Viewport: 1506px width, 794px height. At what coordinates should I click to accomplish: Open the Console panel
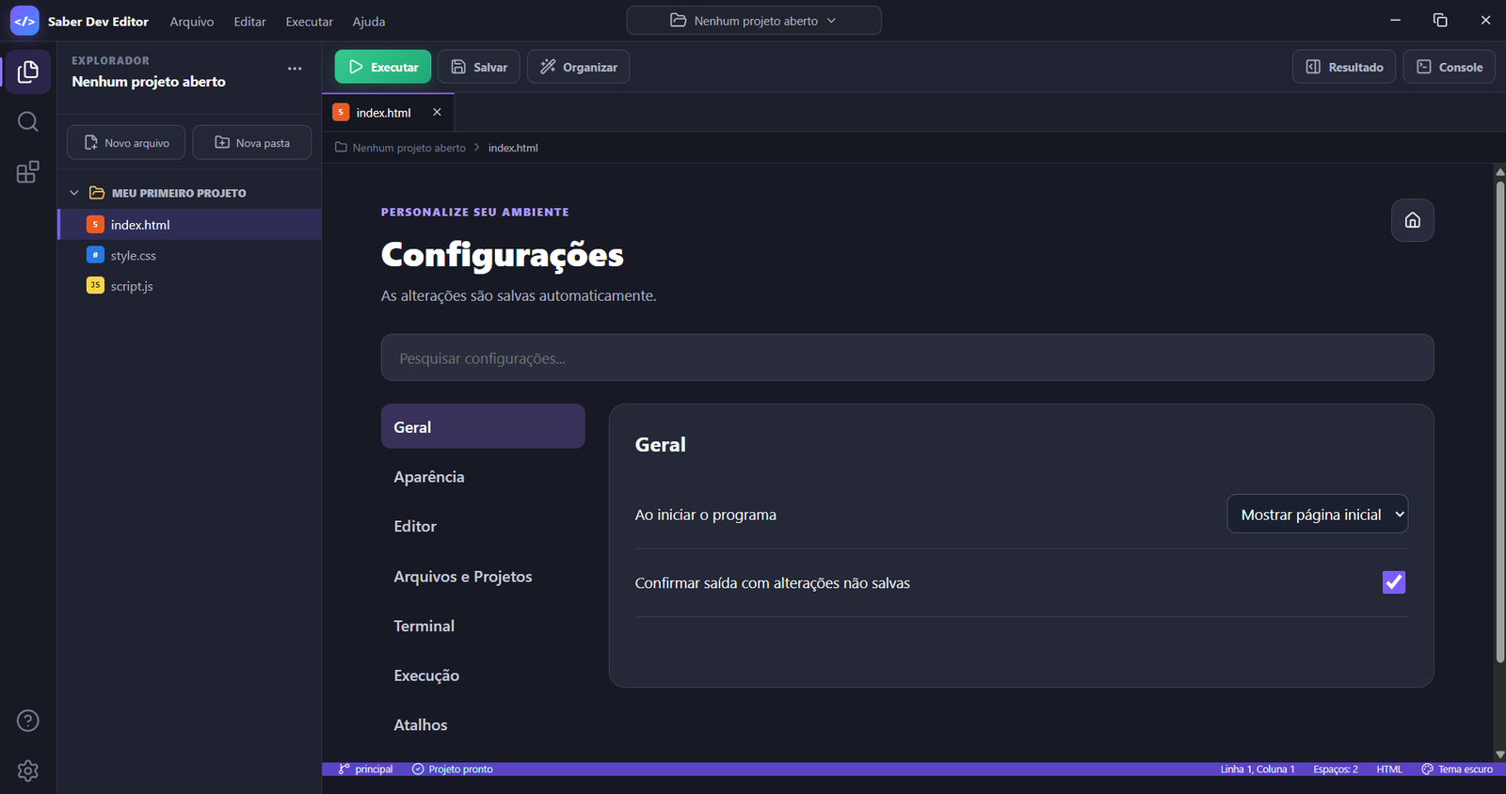coord(1450,67)
